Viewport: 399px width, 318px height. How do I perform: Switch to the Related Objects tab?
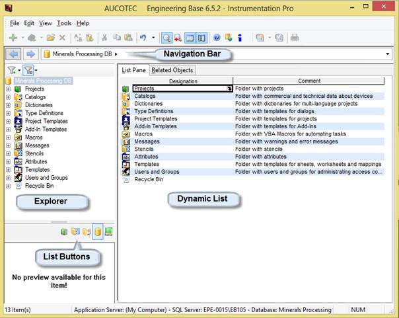pyautogui.click(x=172, y=70)
